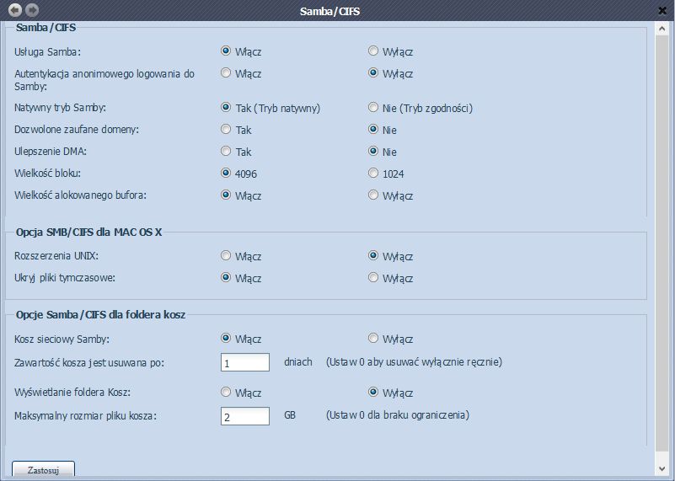The image size is (675, 481).
Task: Disable Wyświetlanie foldera Kosz (Wyłącz)
Action: pos(373,392)
